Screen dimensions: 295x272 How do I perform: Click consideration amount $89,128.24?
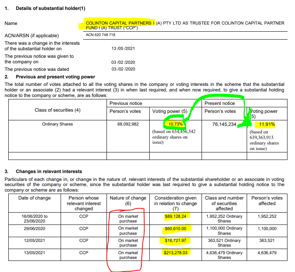175,216
